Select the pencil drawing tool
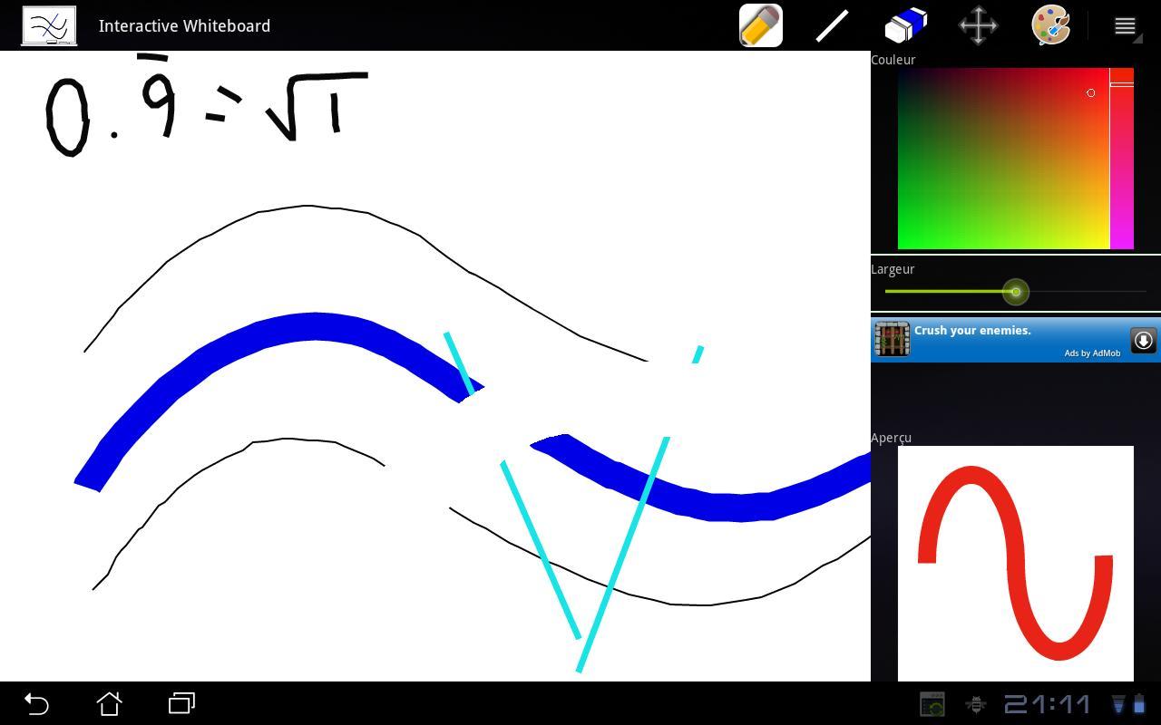This screenshot has height=725, width=1161. [x=760, y=25]
